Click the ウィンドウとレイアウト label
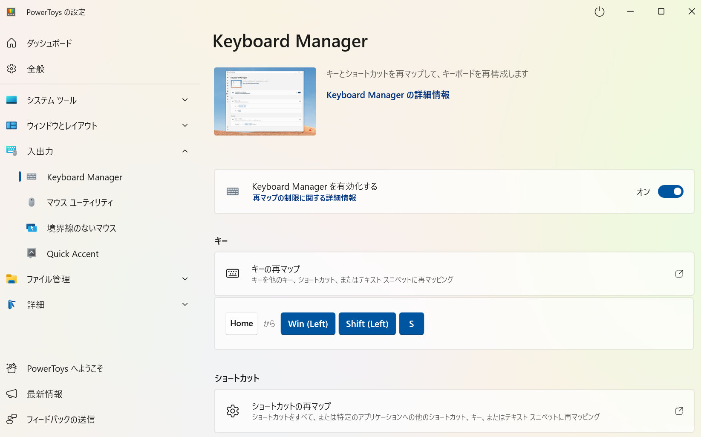 click(x=62, y=126)
